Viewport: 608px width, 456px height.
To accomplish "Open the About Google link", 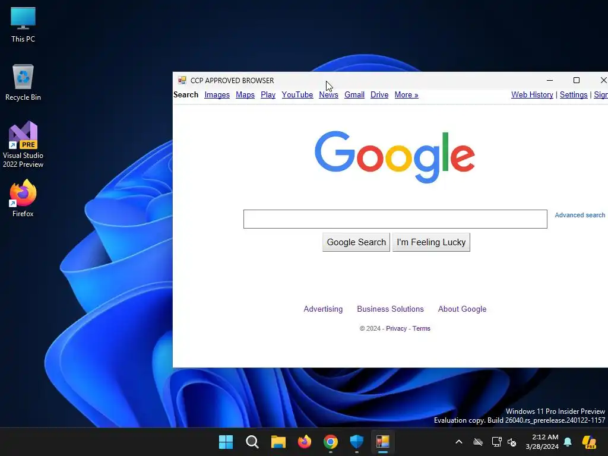I will [x=462, y=309].
